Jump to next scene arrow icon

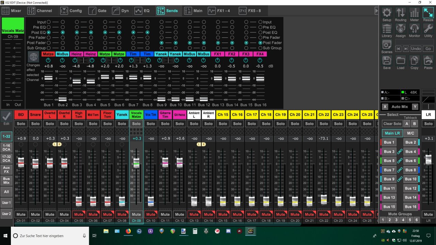tap(406, 49)
